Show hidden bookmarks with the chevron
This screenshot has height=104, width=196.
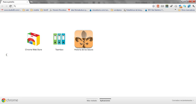point(175,10)
